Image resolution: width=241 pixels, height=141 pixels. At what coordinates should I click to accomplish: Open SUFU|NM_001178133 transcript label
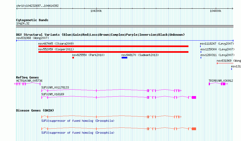pyautogui.click(x=55, y=87)
